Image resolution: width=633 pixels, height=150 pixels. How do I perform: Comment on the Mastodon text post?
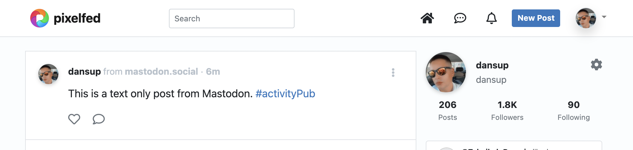pyautogui.click(x=99, y=119)
